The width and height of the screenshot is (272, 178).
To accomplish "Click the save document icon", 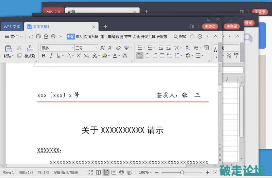I will coord(38,36).
